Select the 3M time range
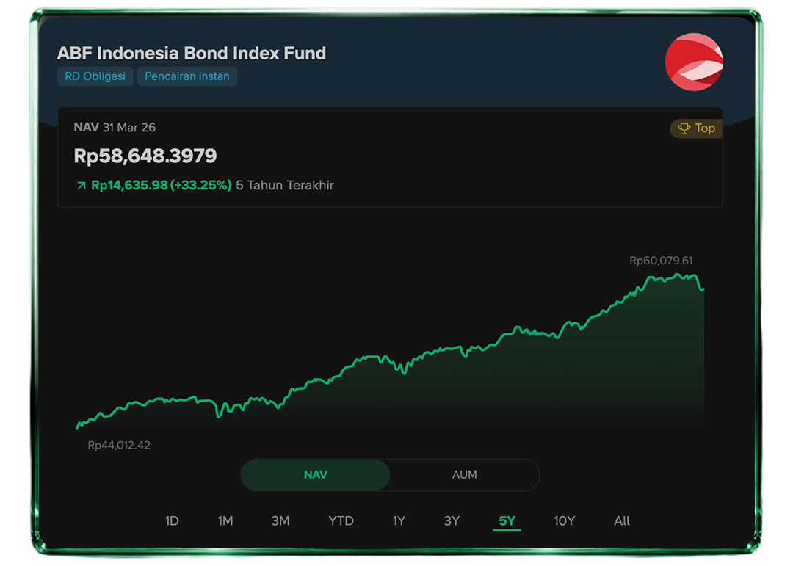This screenshot has width=793, height=566. coord(280,521)
